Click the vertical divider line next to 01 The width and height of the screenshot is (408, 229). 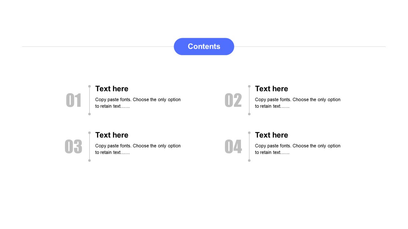point(89,100)
